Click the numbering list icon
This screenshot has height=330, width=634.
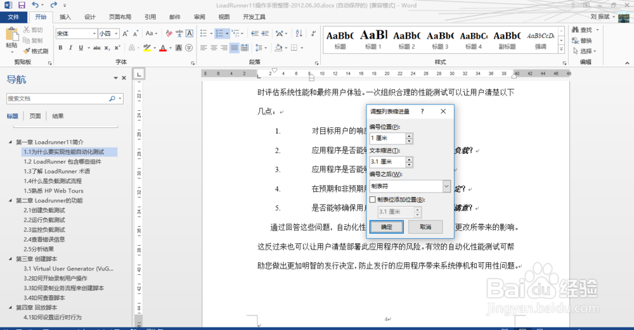point(219,34)
